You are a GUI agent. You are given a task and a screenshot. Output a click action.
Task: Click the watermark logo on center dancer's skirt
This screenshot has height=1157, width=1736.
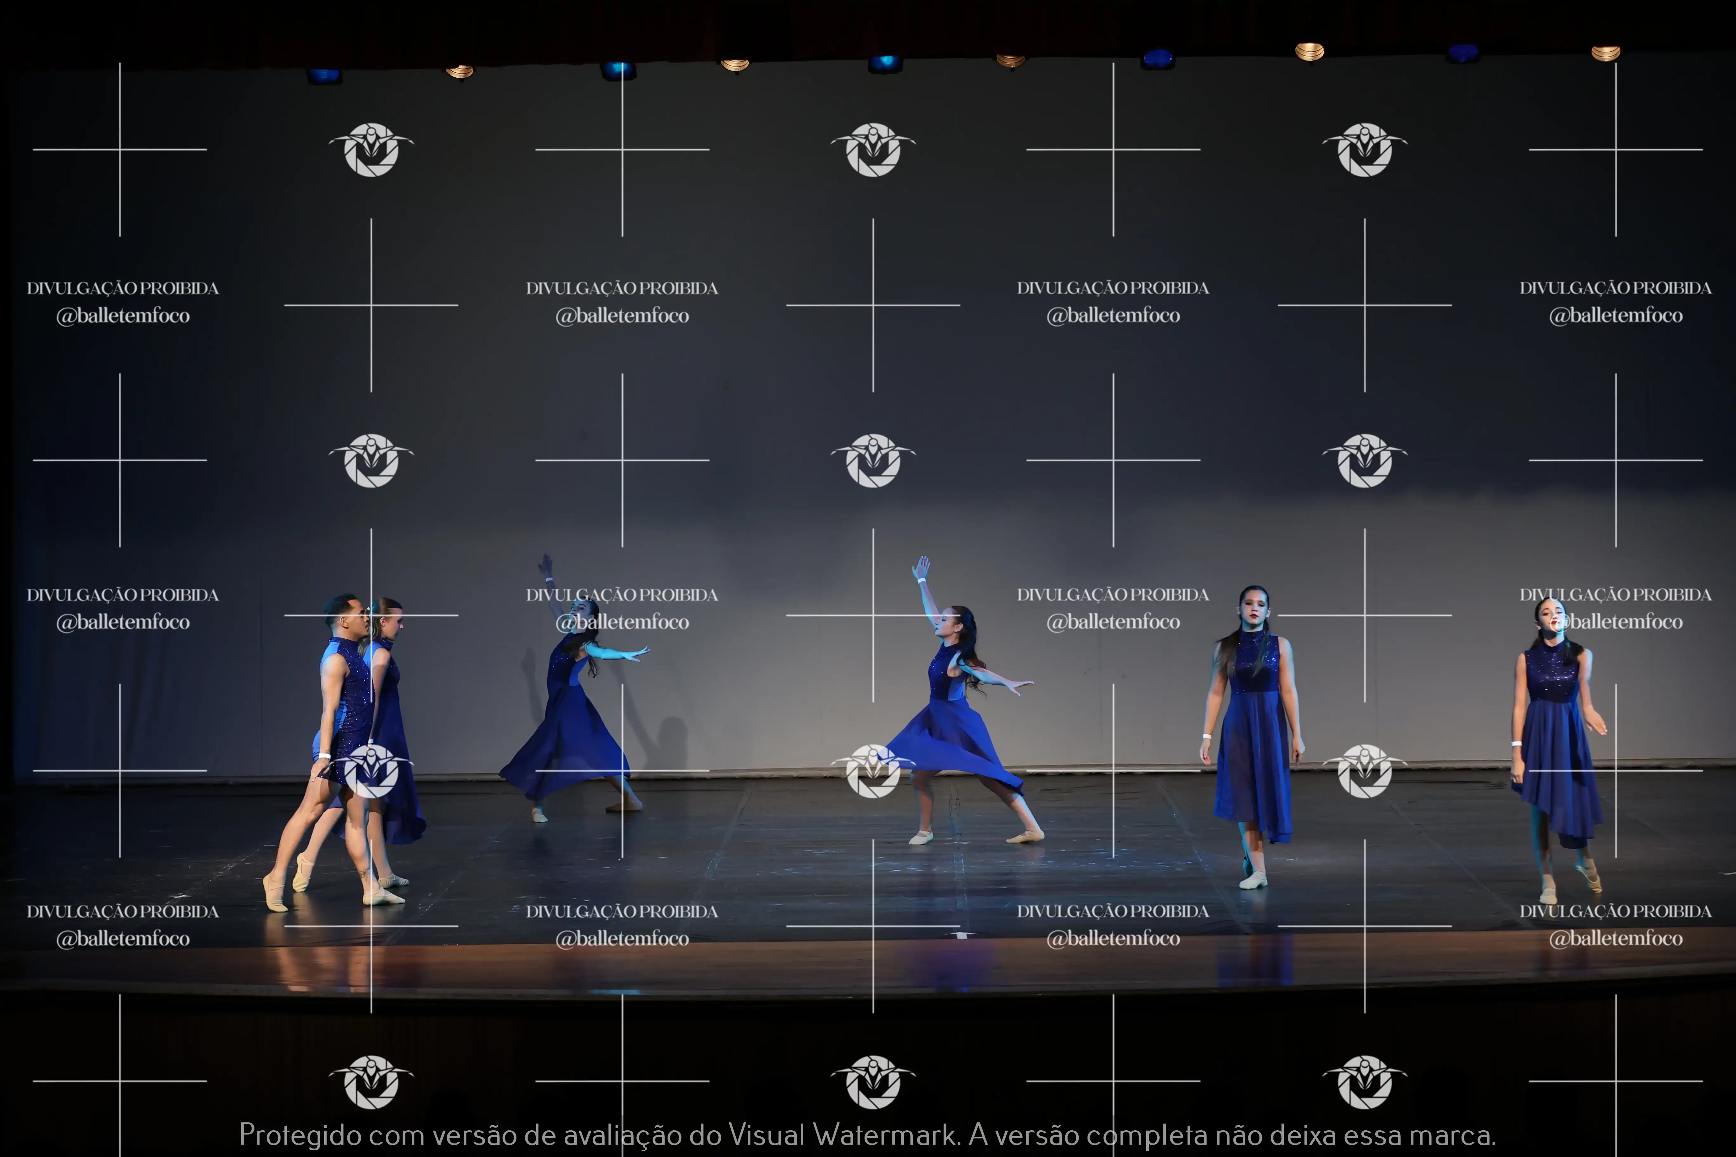click(x=873, y=771)
